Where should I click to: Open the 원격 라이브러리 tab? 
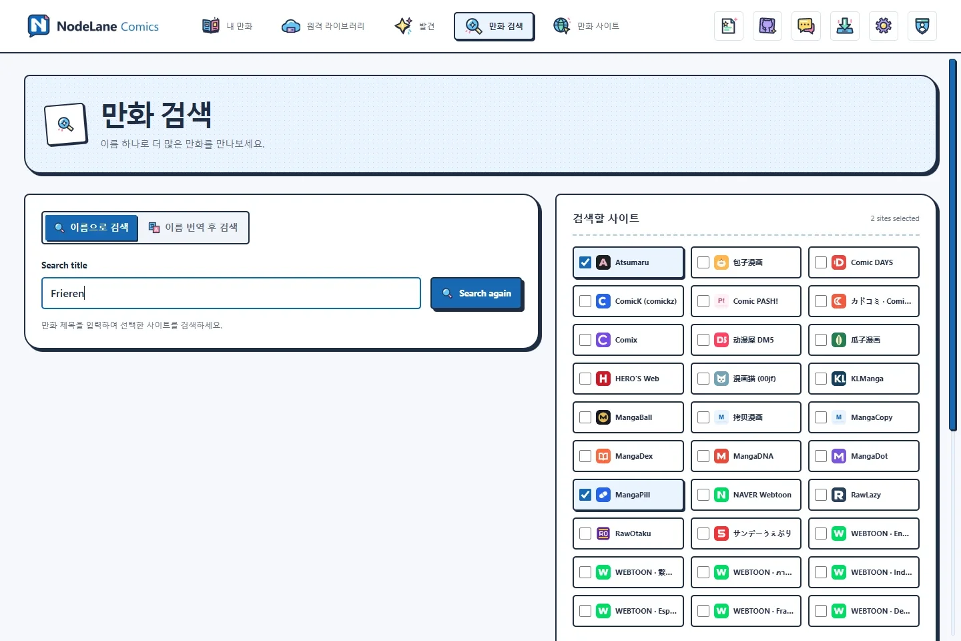(x=323, y=26)
